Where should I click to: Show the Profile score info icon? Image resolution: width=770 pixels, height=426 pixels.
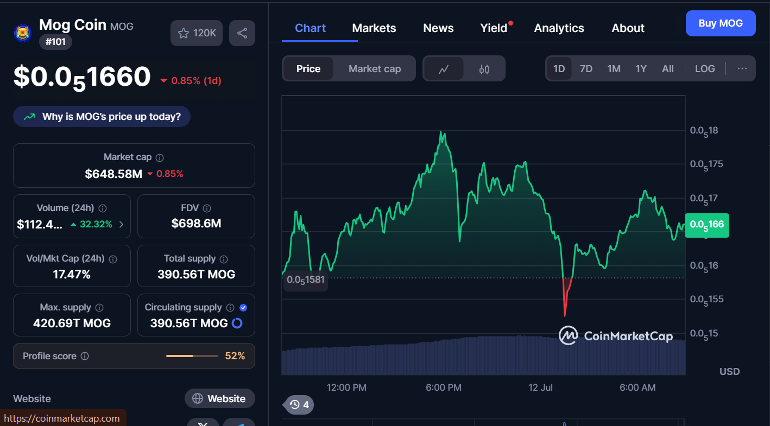pos(85,356)
